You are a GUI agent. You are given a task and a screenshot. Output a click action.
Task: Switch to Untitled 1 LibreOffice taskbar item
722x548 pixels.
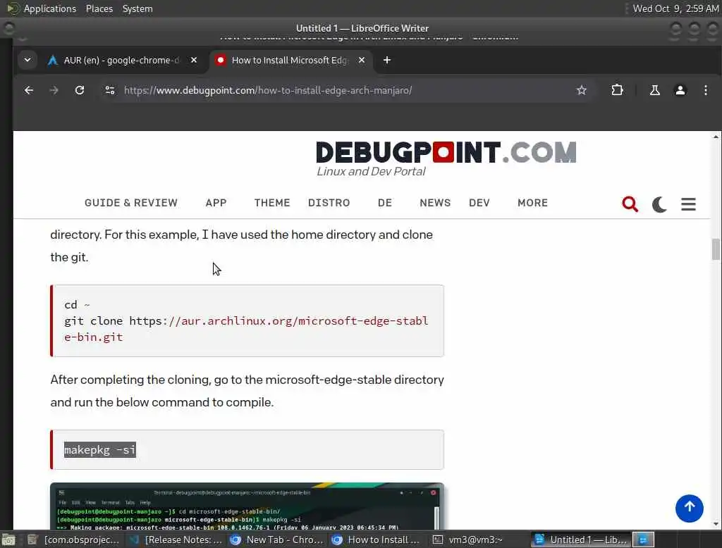pyautogui.click(x=581, y=540)
